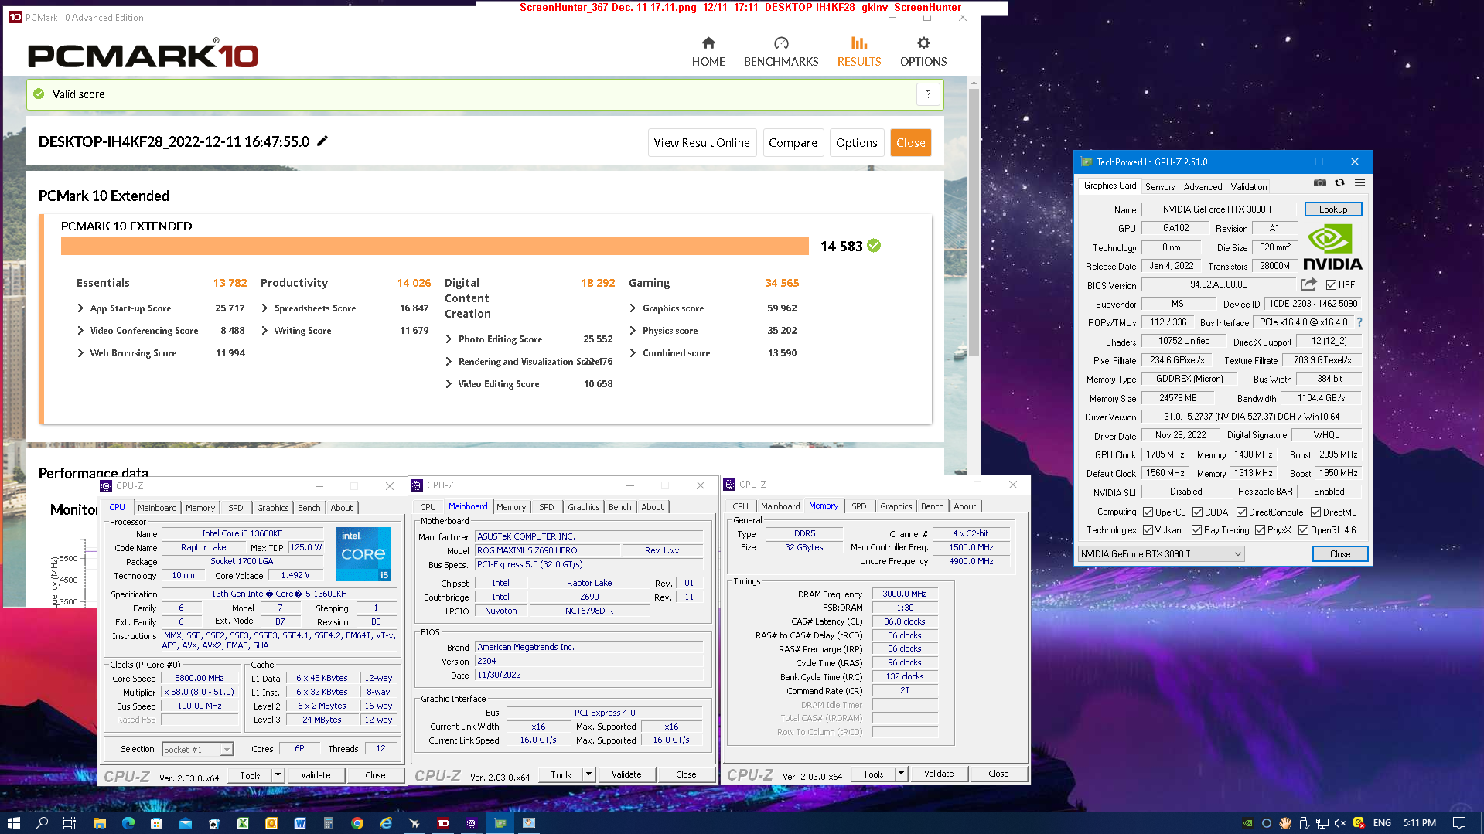Expand Web Browsing Score row
This screenshot has width=1484, height=834.
(80, 353)
